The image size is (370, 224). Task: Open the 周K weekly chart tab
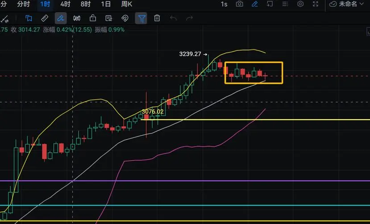(x=127, y=4)
